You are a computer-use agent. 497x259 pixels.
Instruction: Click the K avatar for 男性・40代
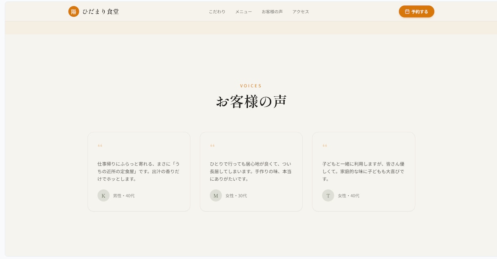(x=103, y=195)
